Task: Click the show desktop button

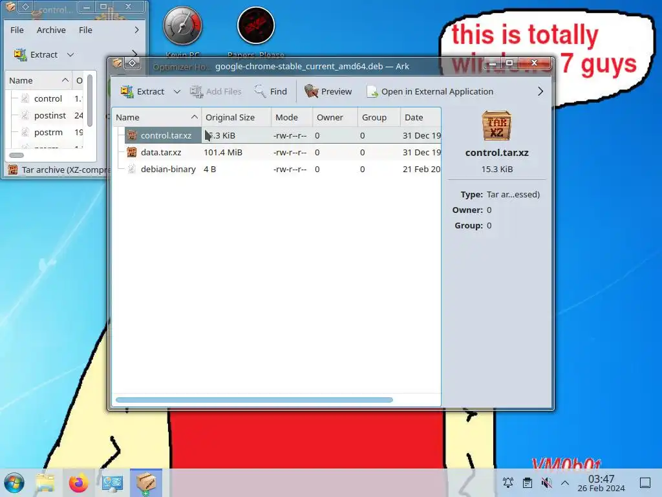Action: tap(645, 483)
